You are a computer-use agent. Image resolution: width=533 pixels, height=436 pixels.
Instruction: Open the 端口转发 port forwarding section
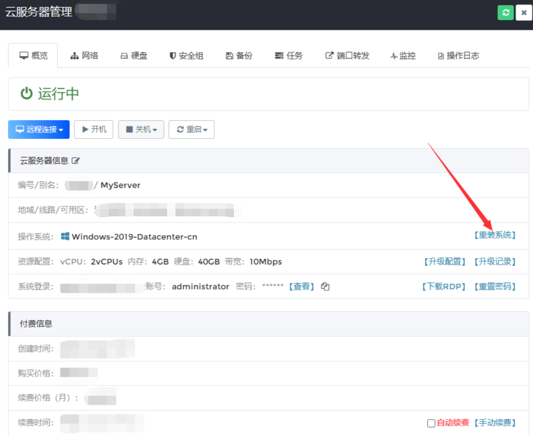tap(347, 56)
